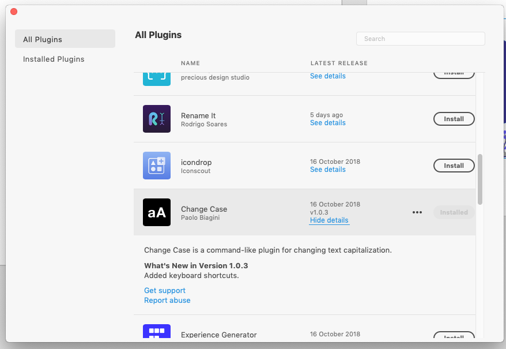Screen dimensions: 506x349
Task: Install the icondrop plugin
Action: tap(454, 166)
